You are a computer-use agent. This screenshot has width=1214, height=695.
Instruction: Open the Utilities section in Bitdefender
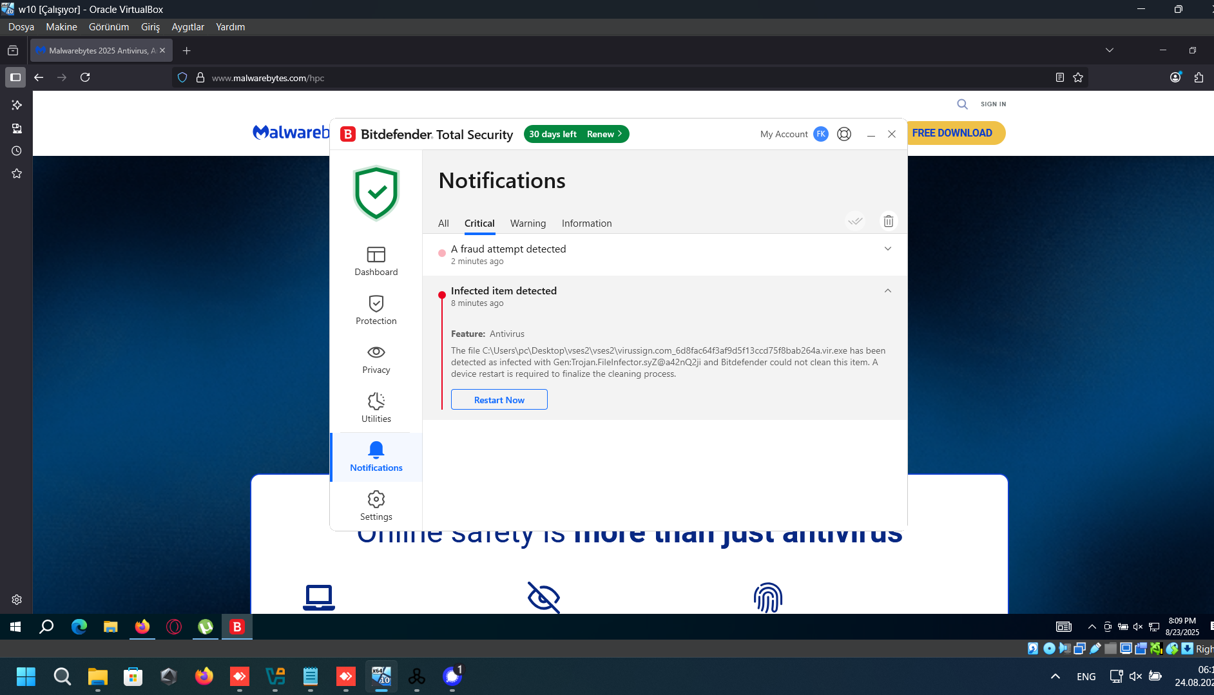tap(376, 408)
